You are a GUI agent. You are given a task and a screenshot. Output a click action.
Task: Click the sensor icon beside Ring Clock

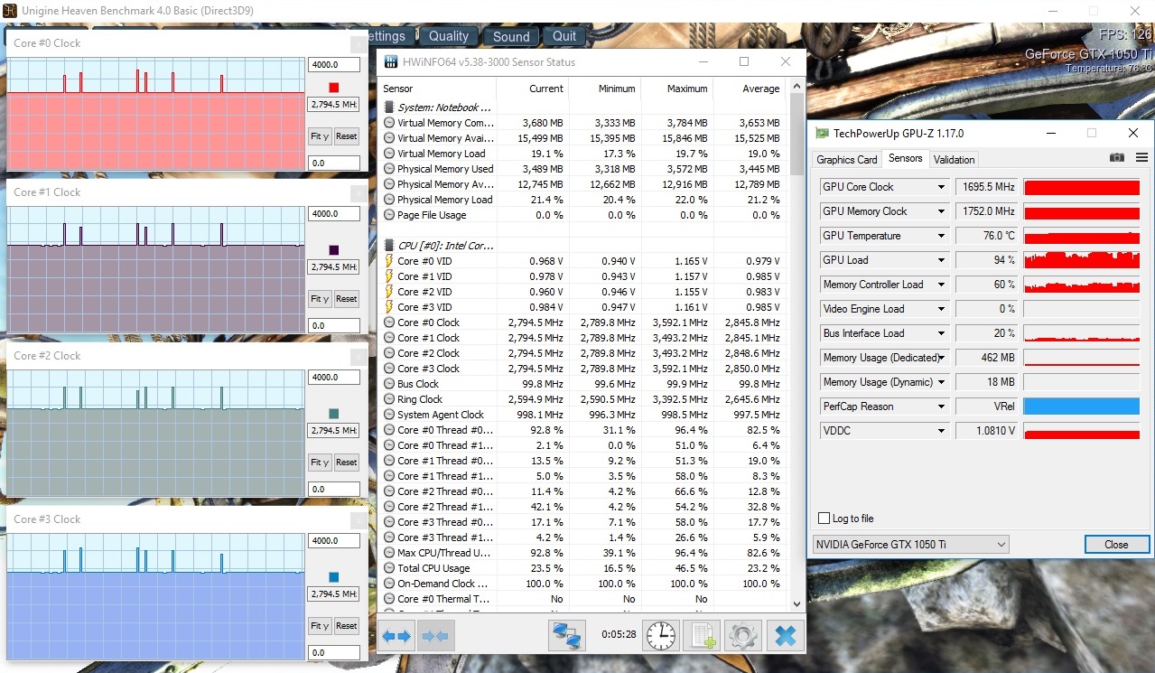point(389,399)
